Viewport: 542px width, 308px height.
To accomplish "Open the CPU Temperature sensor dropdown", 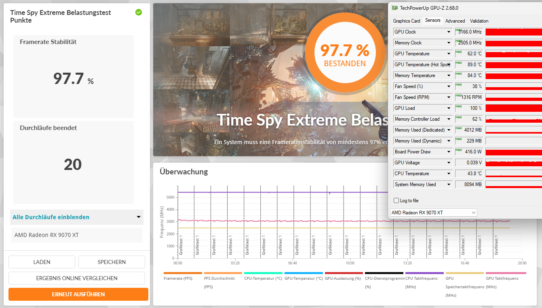I will click(x=448, y=174).
